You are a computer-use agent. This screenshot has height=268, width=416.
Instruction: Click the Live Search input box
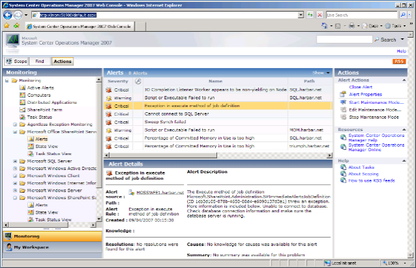point(362,15)
